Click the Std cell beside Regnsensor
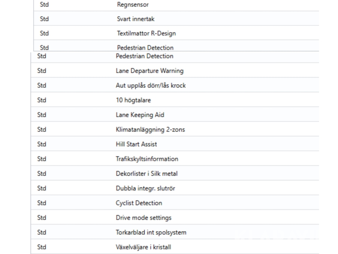Screen dimensions: 338x254 coord(44,5)
